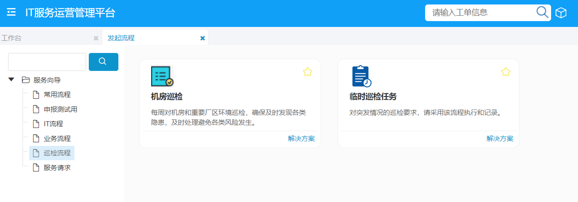Close the 发起流程 tab
This screenshot has height=202, width=578.
click(x=203, y=38)
